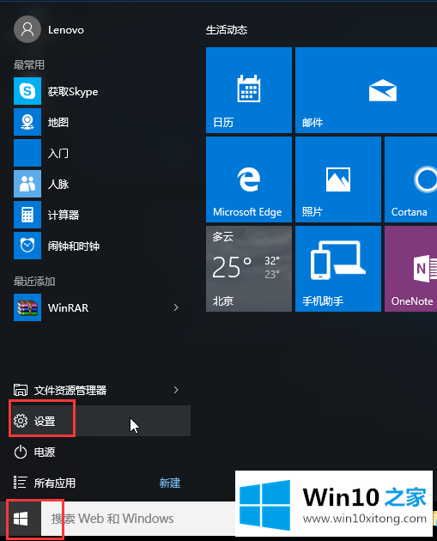Image resolution: width=437 pixels, height=541 pixels.
Task: Open the Calendar (日历) tile
Action: [x=249, y=90]
